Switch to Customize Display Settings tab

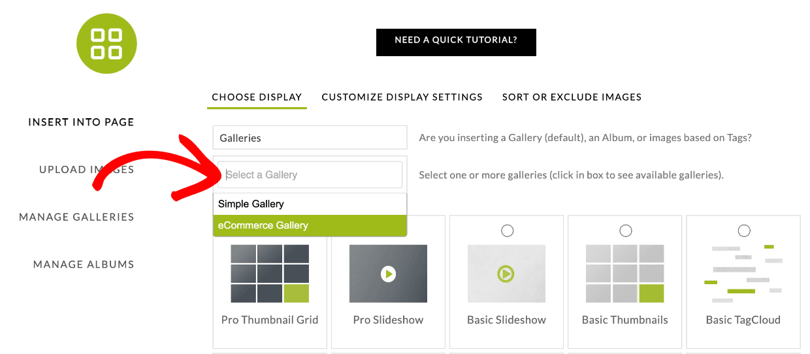[402, 97]
